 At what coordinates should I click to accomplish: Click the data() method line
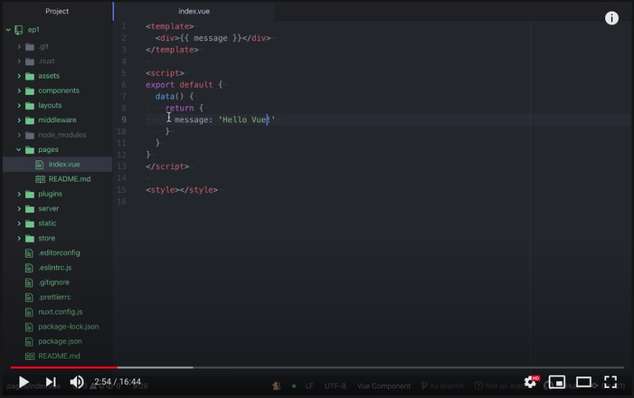pos(174,96)
